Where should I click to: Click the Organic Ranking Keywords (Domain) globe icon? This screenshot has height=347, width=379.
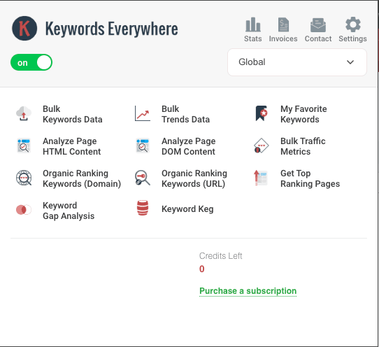coord(24,178)
